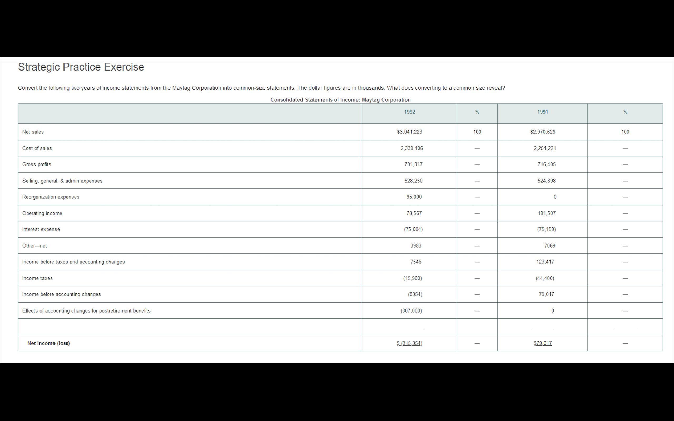Viewport: 674px width, 421px height.
Task: Click the Strategic Practice Exercise heading
Action: point(81,67)
